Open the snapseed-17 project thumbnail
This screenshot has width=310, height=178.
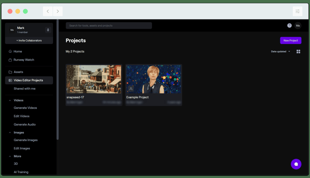[x=94, y=79]
